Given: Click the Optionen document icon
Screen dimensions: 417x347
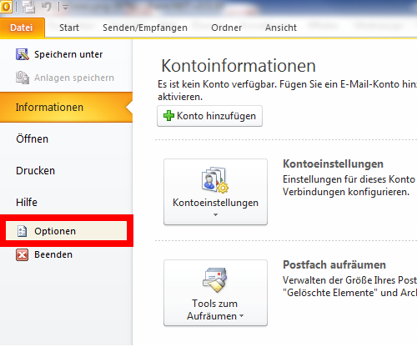Looking at the screenshot, I should (x=22, y=231).
